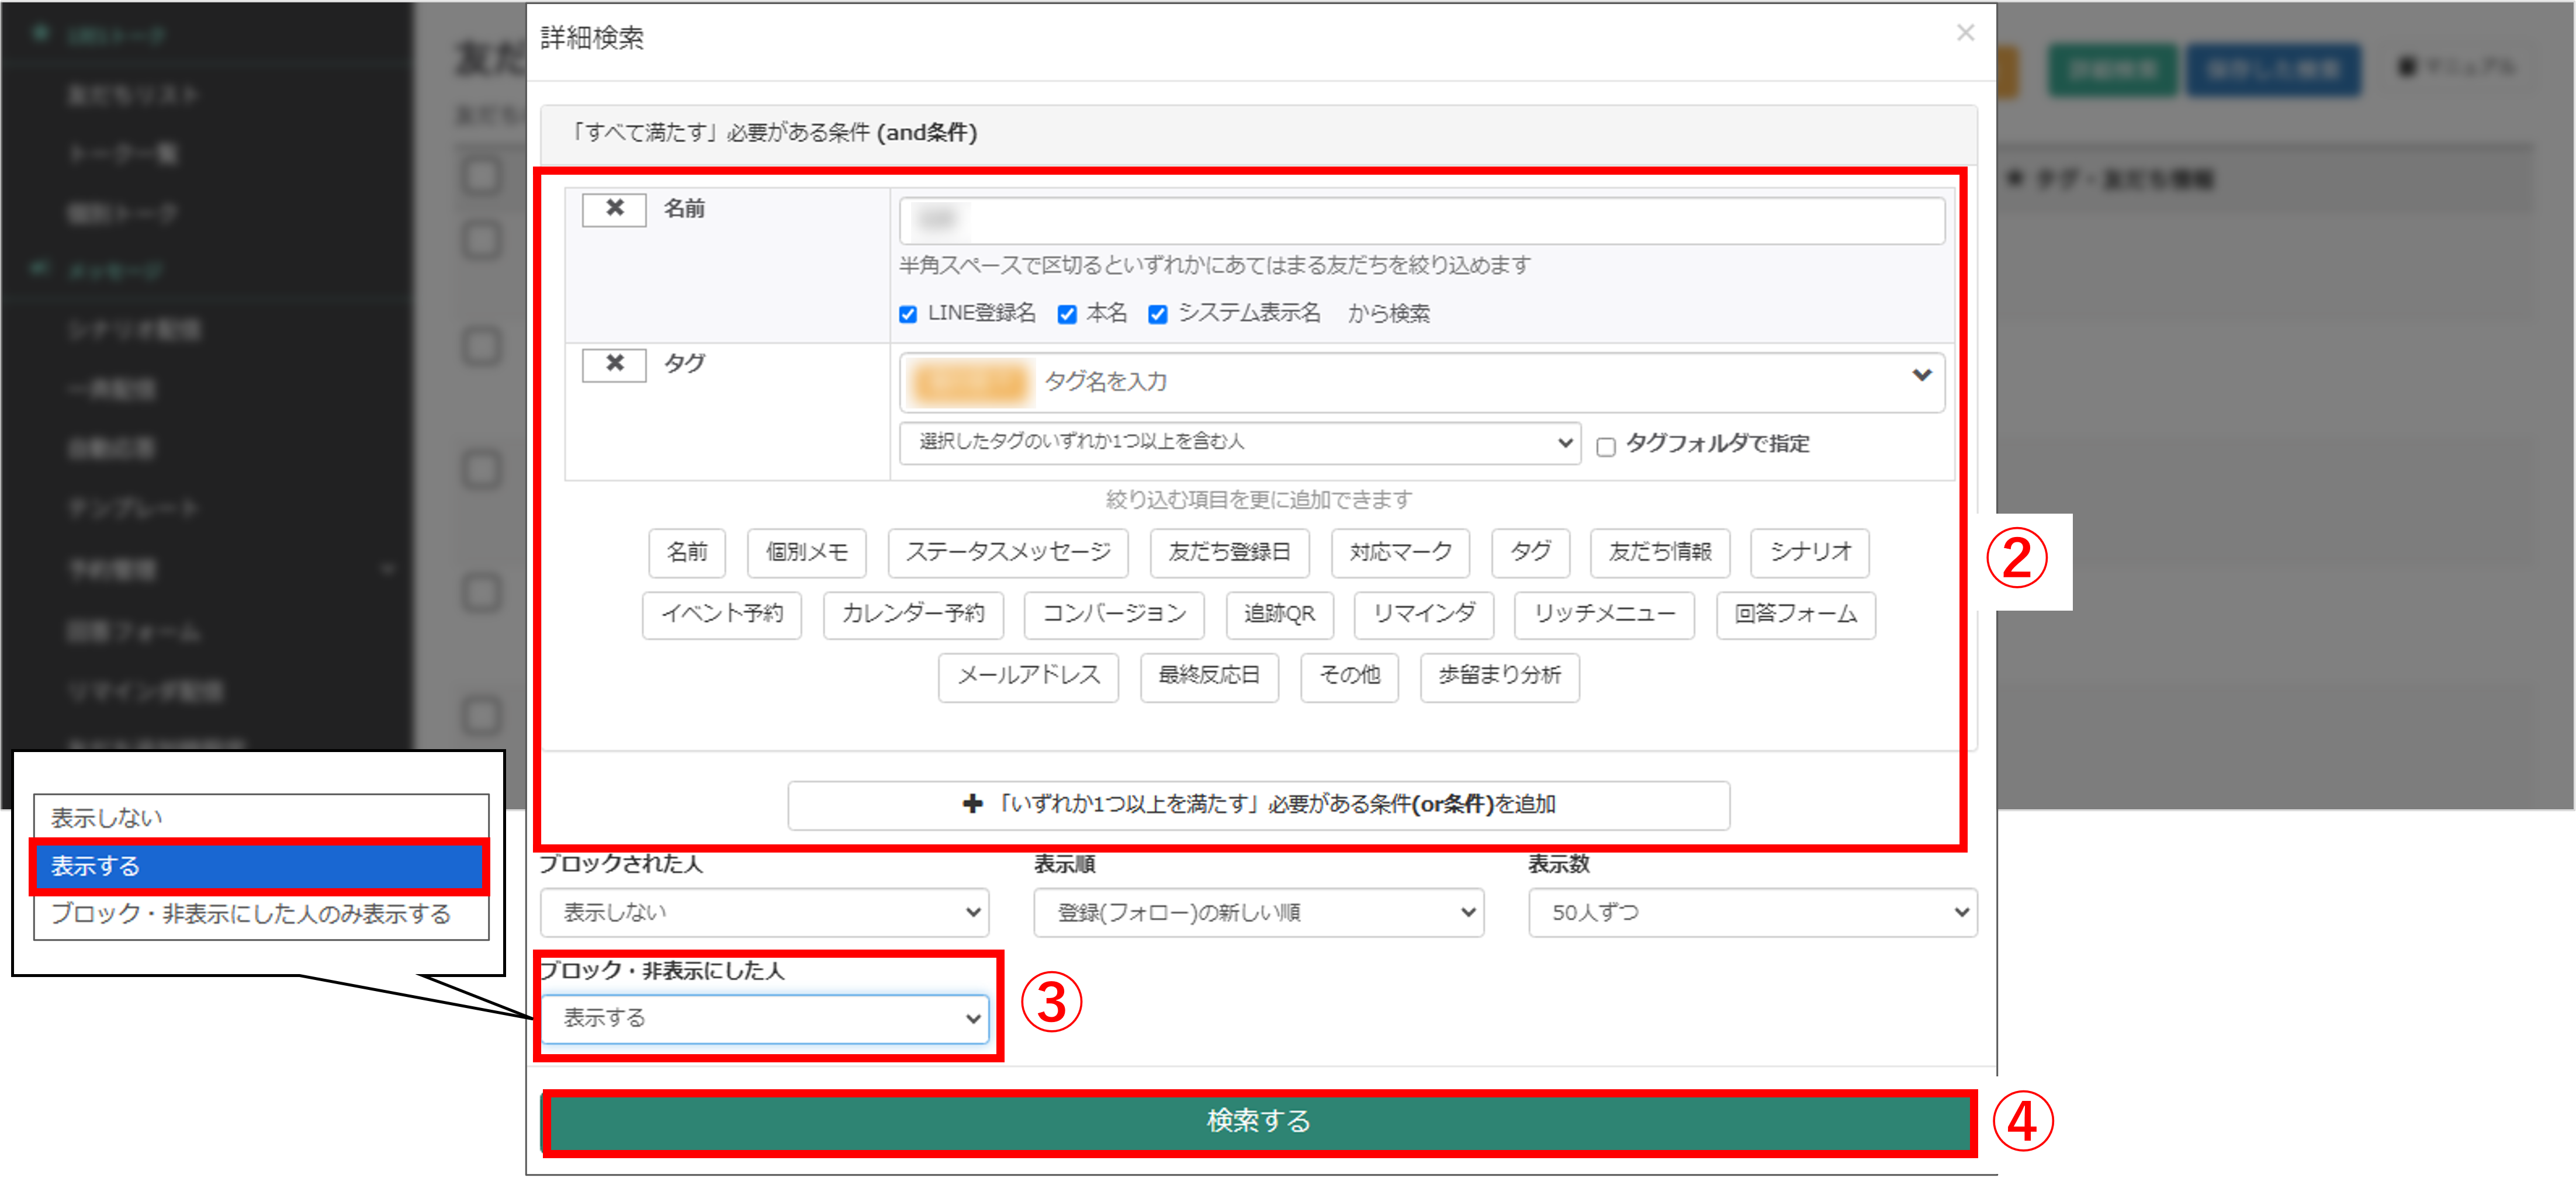Open the ブロックされた人 dropdown

point(765,912)
